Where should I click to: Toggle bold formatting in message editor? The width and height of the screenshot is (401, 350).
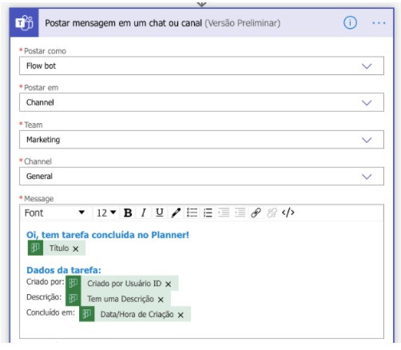(128, 213)
